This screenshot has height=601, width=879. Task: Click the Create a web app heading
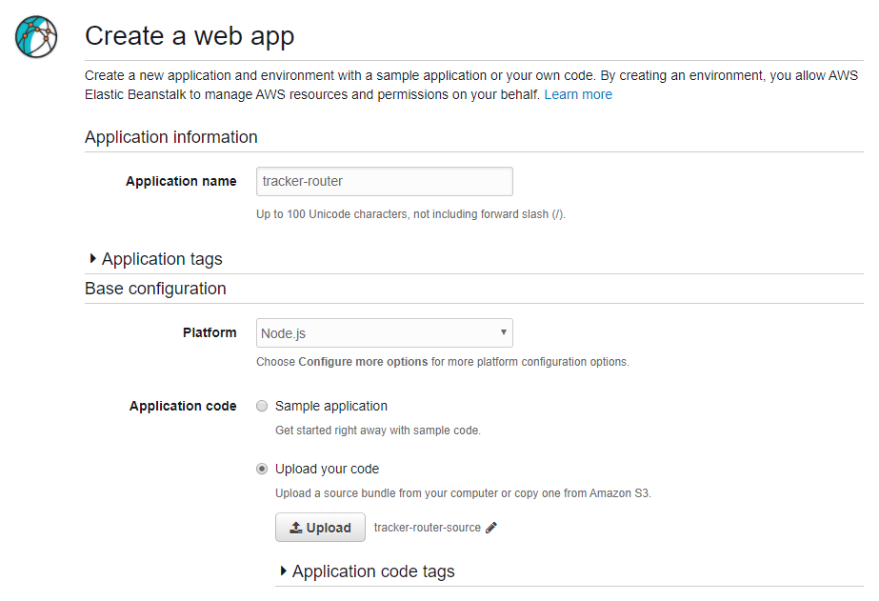190,36
